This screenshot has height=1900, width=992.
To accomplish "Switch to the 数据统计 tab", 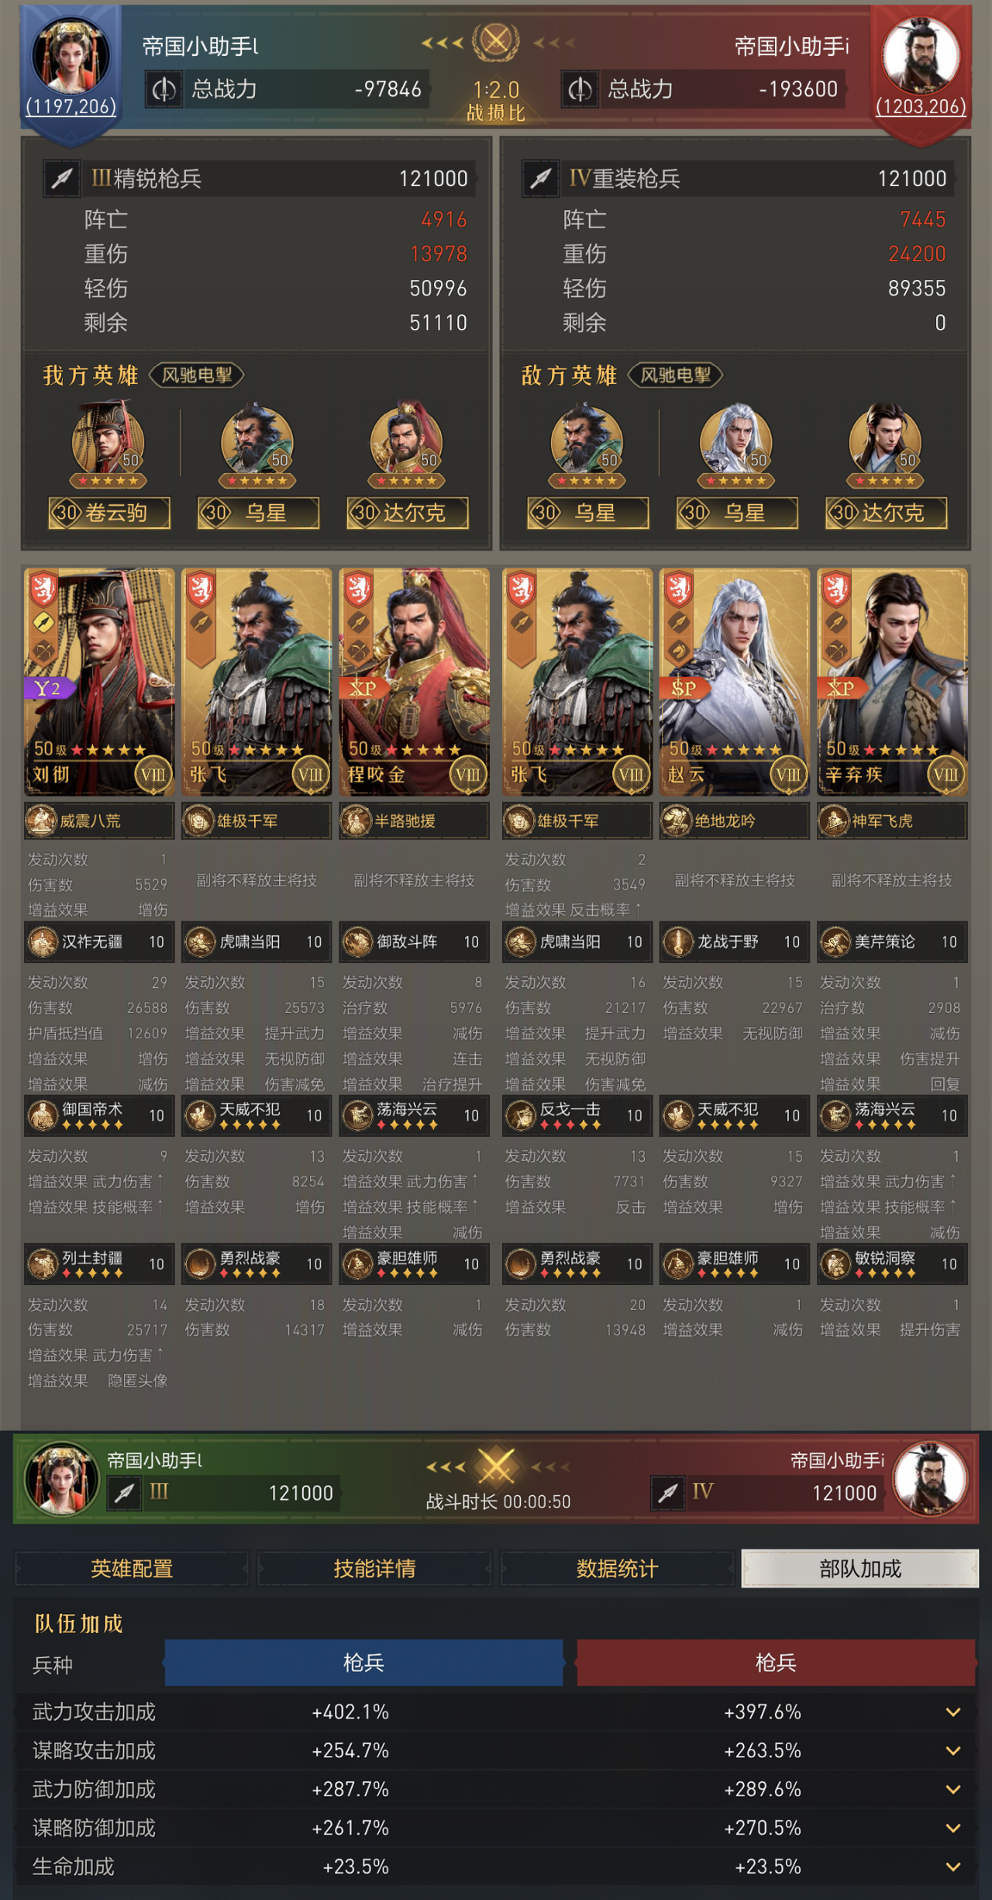I will click(x=618, y=1569).
